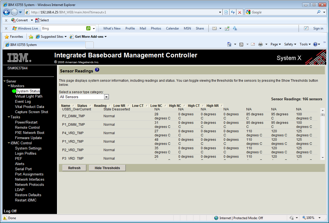Click Add to Favorites Bar star icon

[31, 37]
